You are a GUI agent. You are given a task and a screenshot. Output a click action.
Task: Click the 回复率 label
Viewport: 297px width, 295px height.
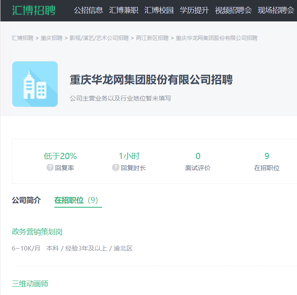(65, 168)
